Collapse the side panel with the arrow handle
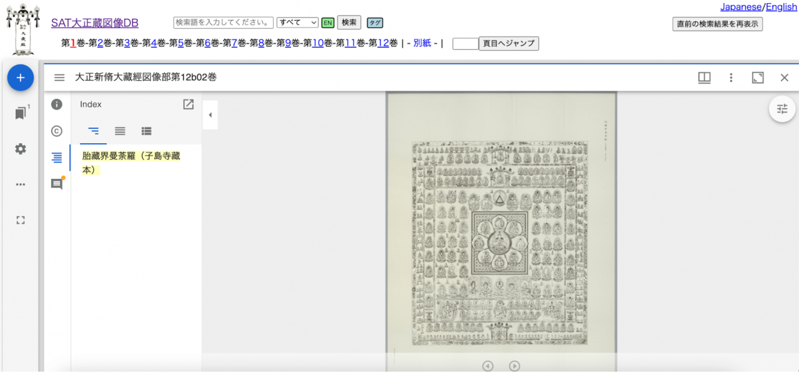Image resolution: width=799 pixels, height=372 pixels. pyautogui.click(x=210, y=115)
